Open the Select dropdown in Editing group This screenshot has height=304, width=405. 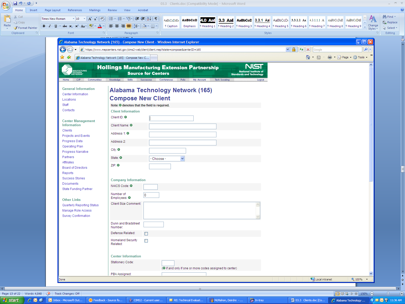click(390, 28)
